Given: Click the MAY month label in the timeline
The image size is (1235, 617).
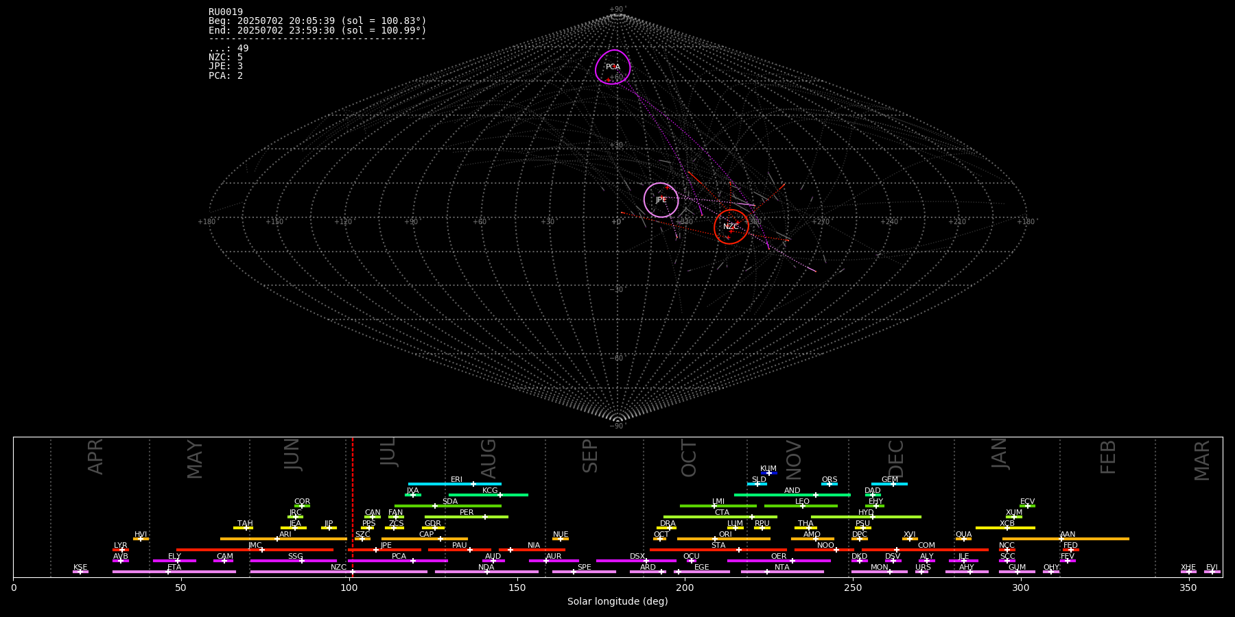Looking at the screenshot, I should 196,459.
